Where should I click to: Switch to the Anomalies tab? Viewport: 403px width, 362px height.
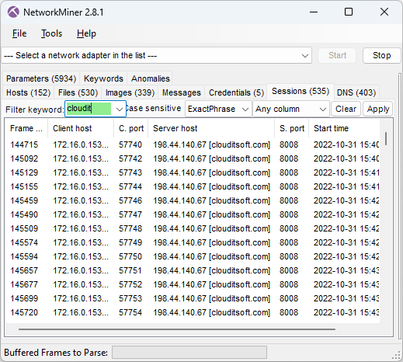(150, 78)
